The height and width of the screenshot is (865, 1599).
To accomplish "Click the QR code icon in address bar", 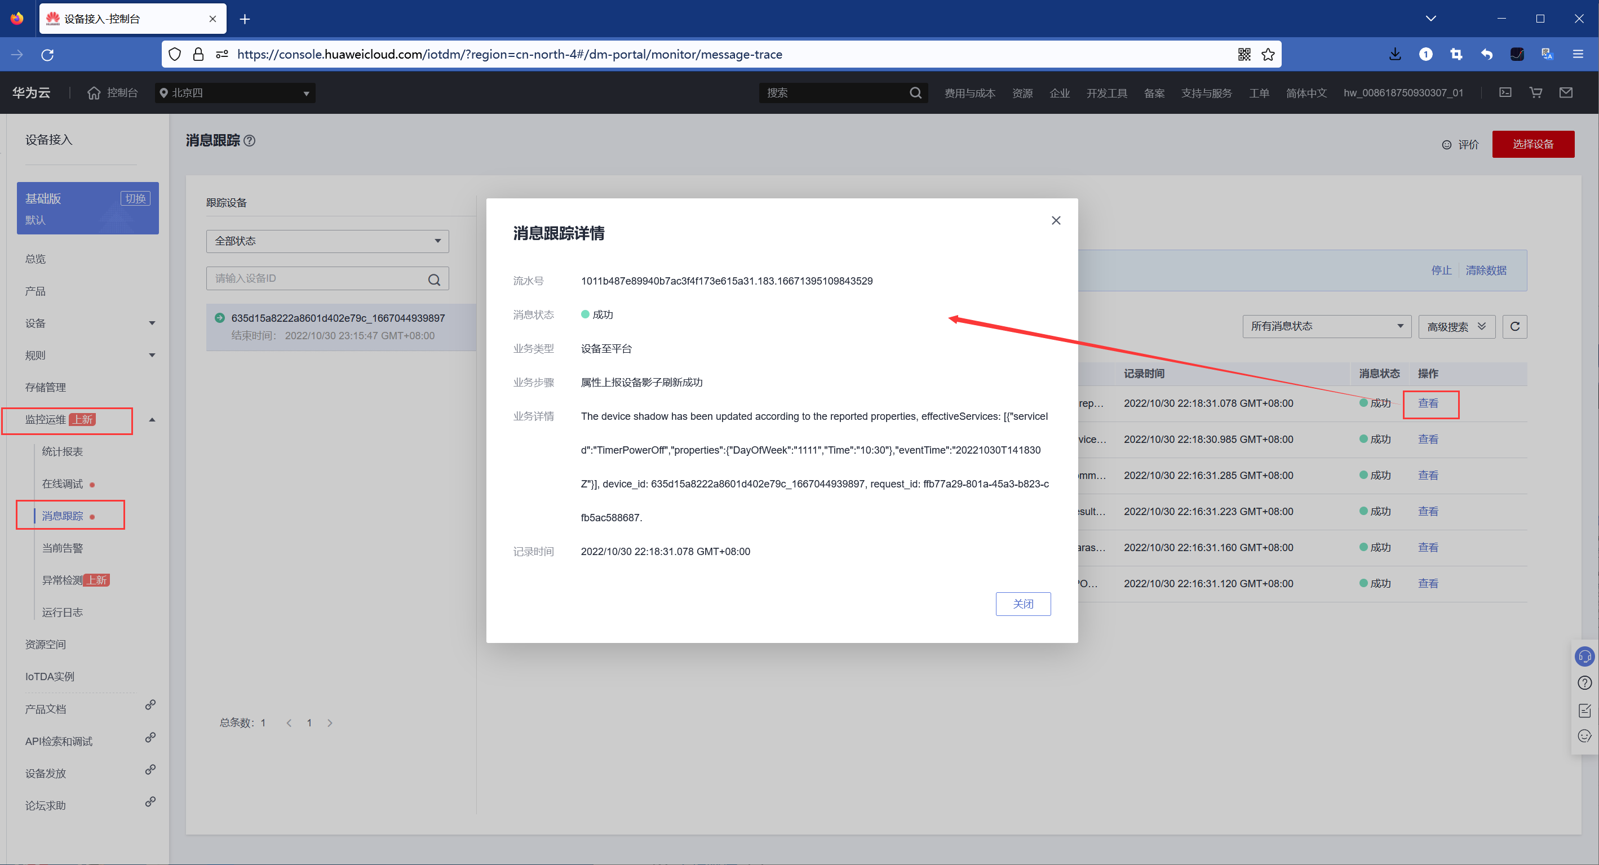I will tap(1244, 55).
